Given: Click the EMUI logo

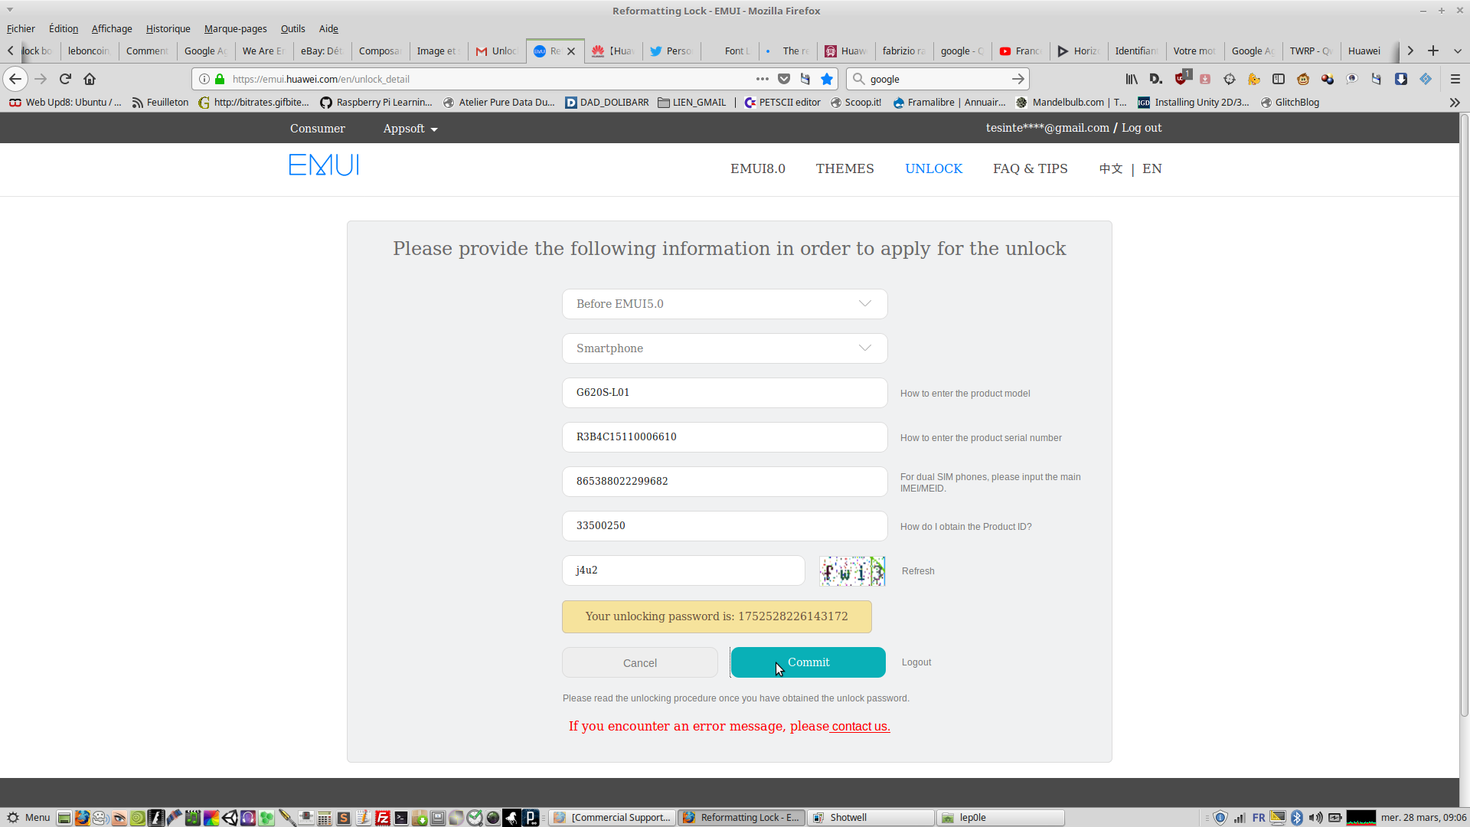Looking at the screenshot, I should coord(324,165).
